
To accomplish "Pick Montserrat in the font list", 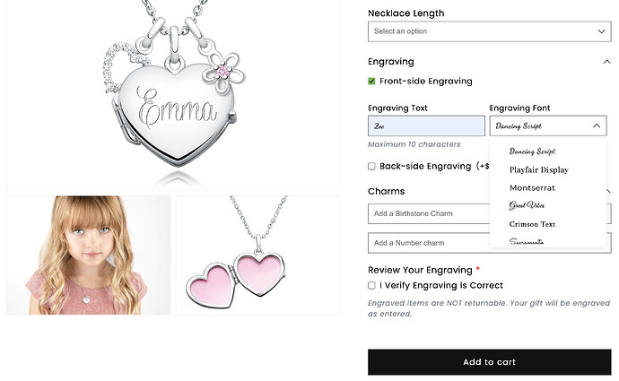I will click(532, 187).
